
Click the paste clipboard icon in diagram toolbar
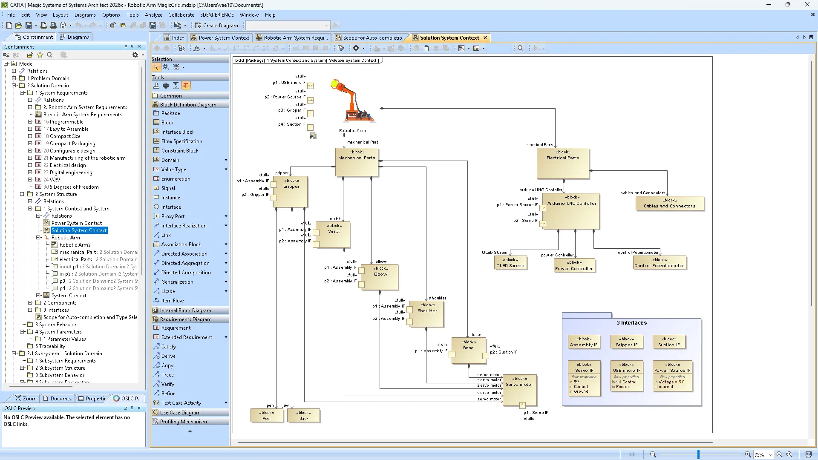pyautogui.click(x=426, y=48)
